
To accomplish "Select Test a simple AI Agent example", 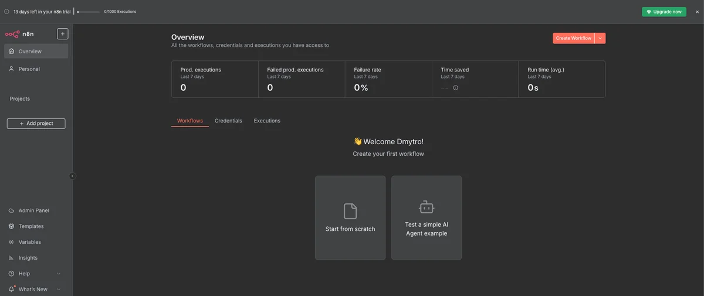I will point(427,218).
